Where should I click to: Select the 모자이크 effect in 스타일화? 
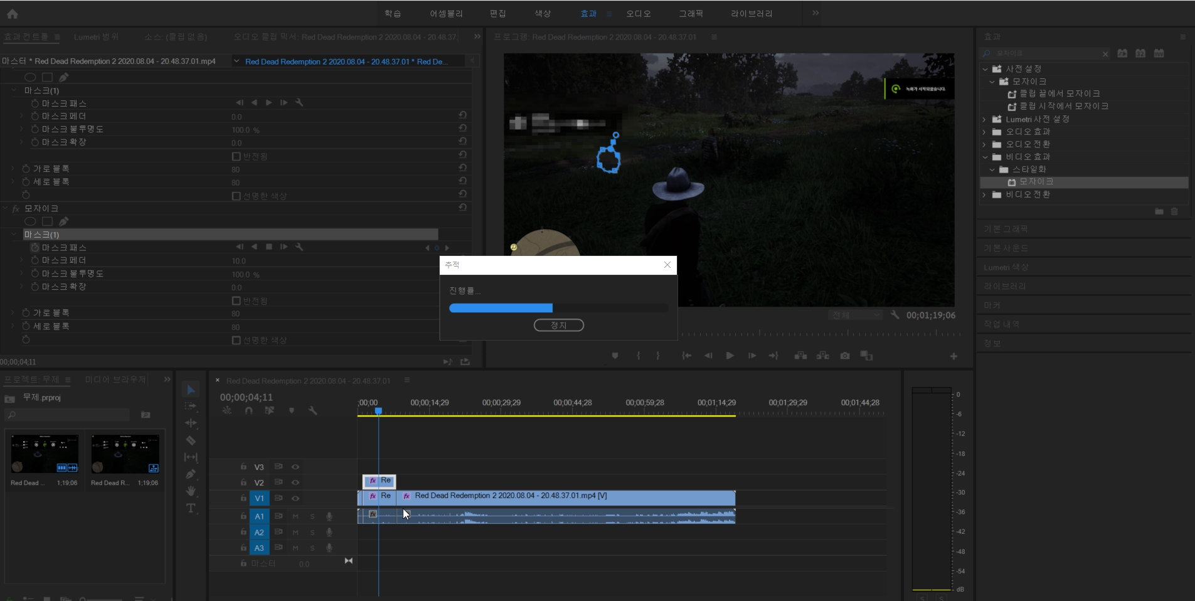tap(1036, 182)
